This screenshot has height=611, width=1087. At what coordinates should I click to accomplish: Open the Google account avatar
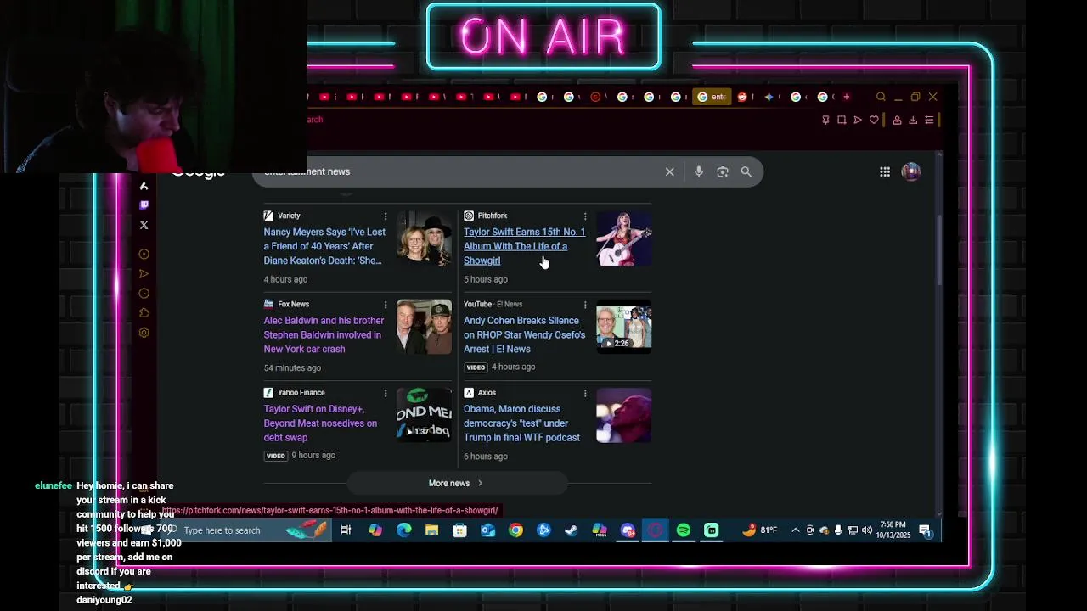(910, 171)
